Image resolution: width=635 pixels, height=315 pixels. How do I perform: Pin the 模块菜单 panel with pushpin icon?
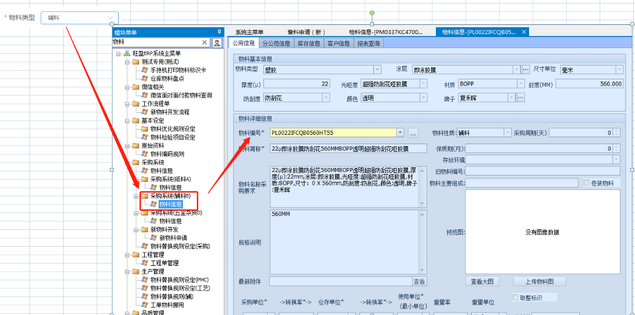(x=219, y=32)
